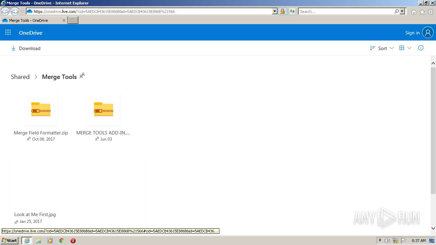The width and height of the screenshot is (436, 245).
Task: Click the page scrollbar up arrow
Action: click(433, 63)
